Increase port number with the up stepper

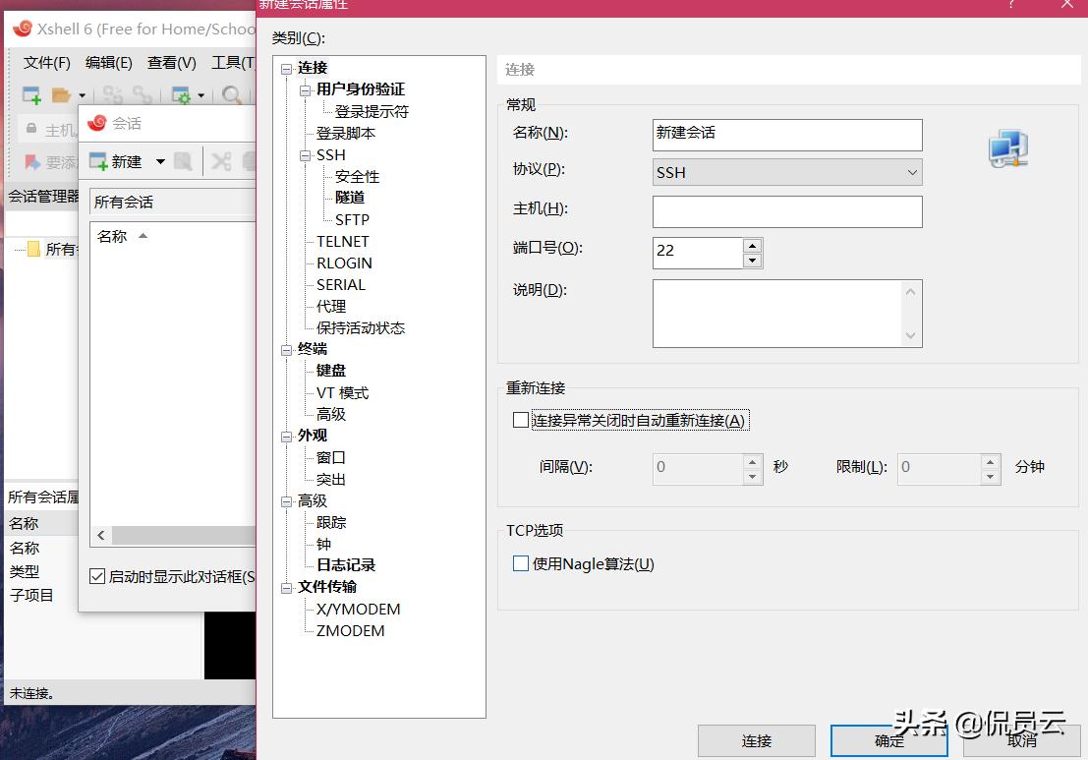(x=753, y=247)
